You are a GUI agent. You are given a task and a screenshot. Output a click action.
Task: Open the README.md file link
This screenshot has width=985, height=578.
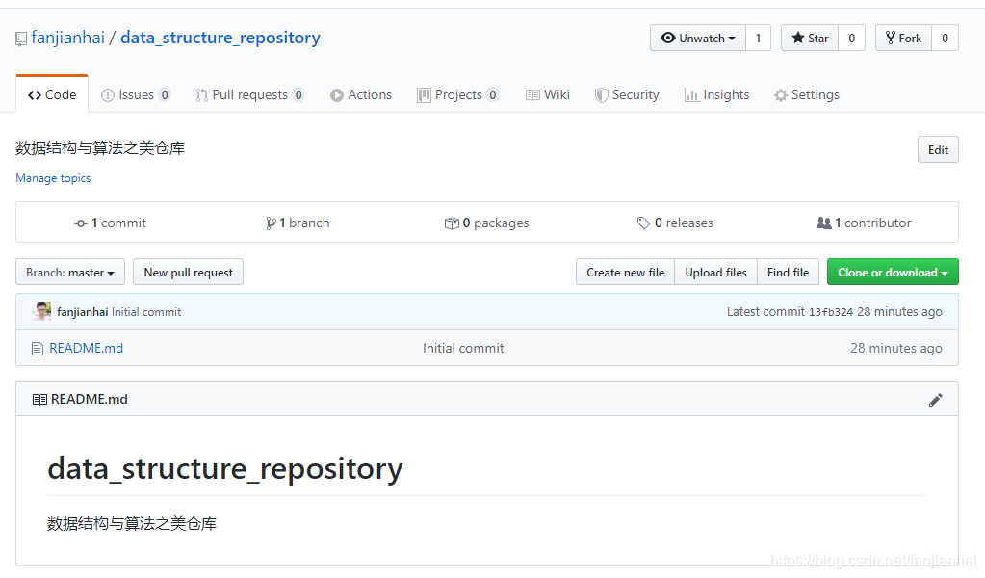86,348
